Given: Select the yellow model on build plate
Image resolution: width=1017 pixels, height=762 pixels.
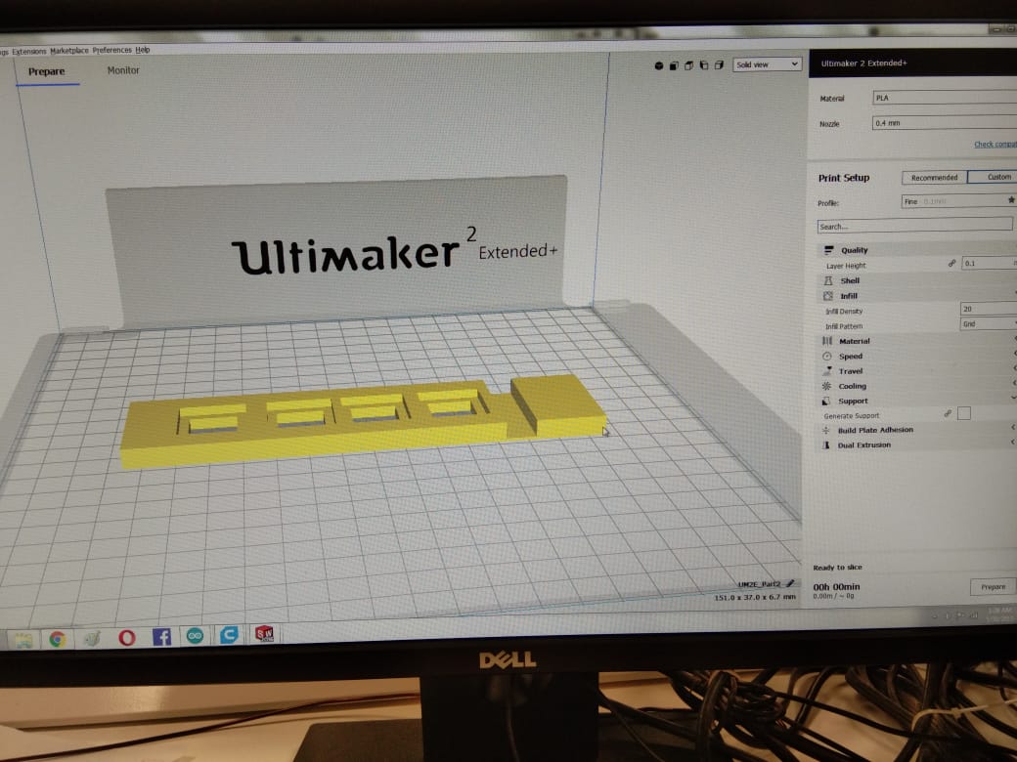Looking at the screenshot, I should 363,421.
